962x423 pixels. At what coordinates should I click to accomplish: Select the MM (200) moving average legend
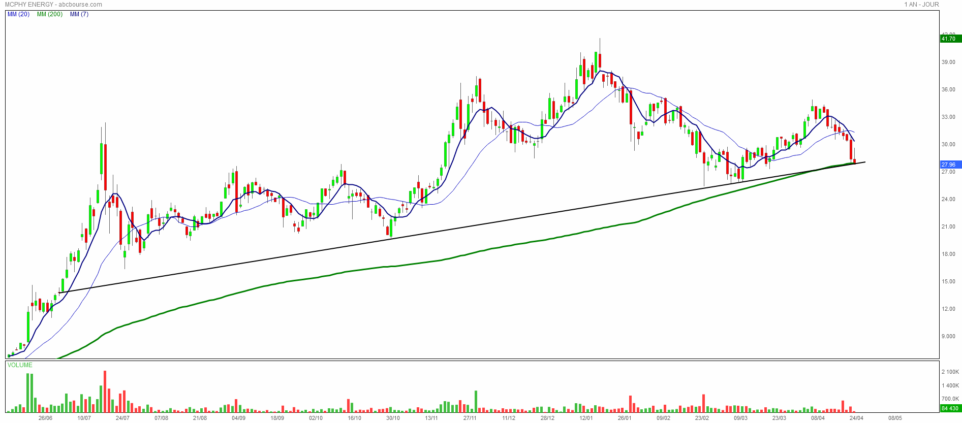[x=50, y=14]
